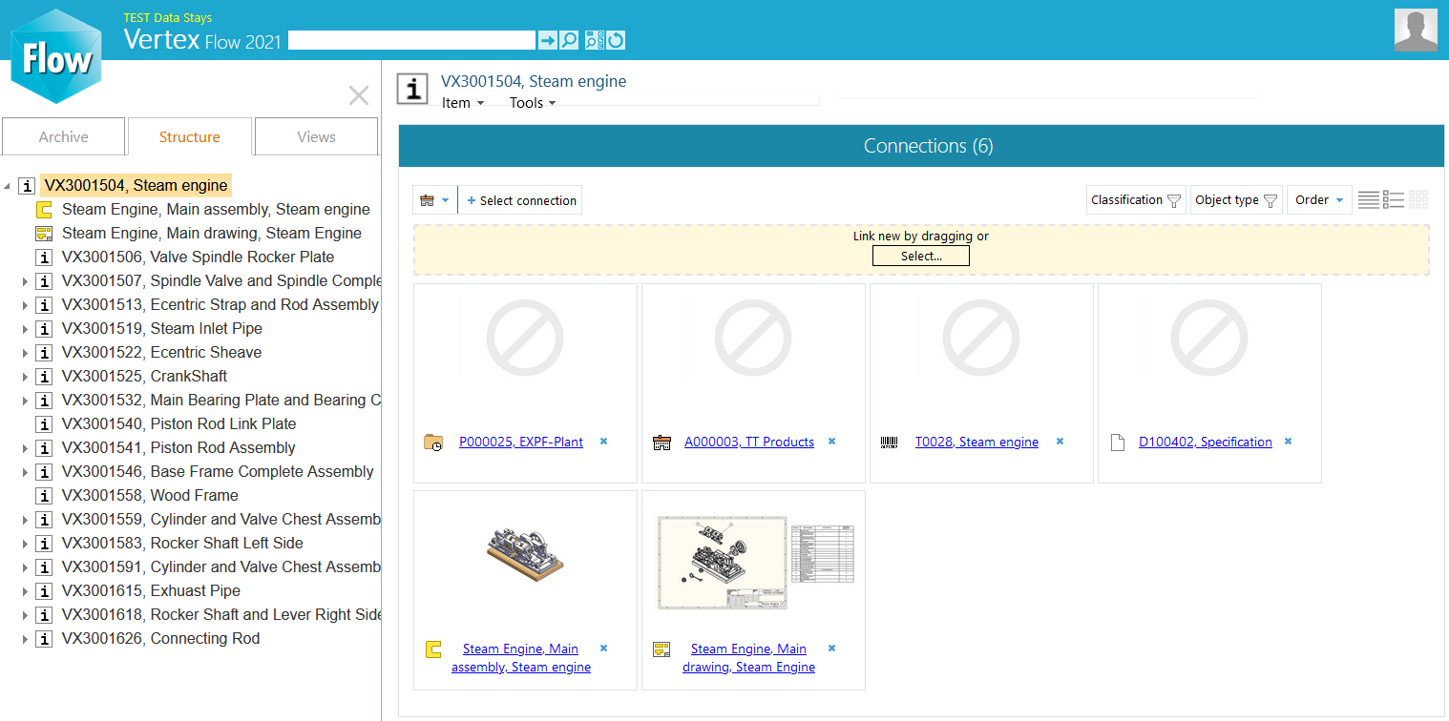Expand the VX3001507 Spindle Valve tree node
Screen dimensions: 1449x721
click(25, 280)
